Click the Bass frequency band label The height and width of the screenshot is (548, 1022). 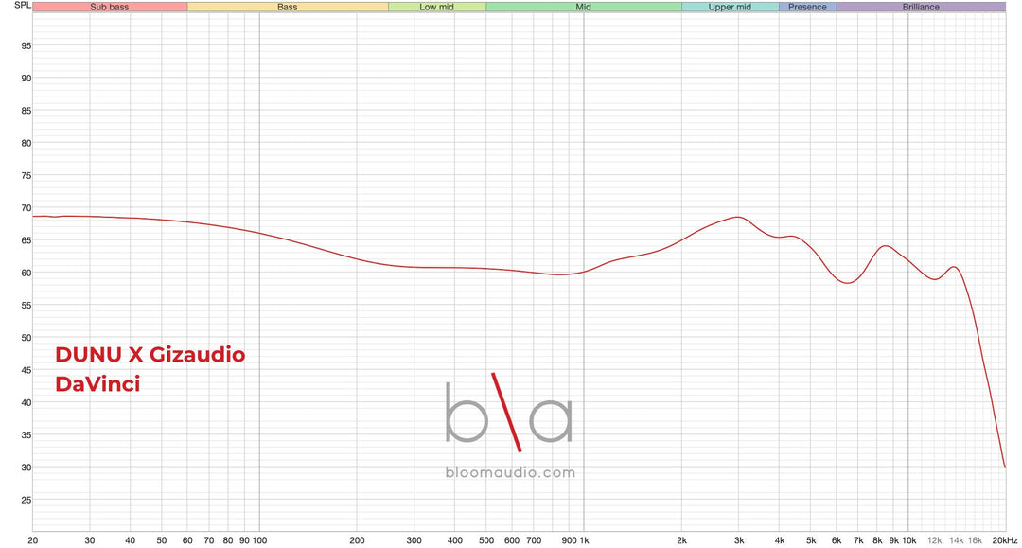[x=288, y=8]
